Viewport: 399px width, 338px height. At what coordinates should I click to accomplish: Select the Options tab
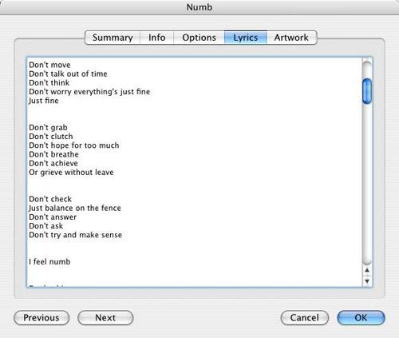(x=199, y=38)
